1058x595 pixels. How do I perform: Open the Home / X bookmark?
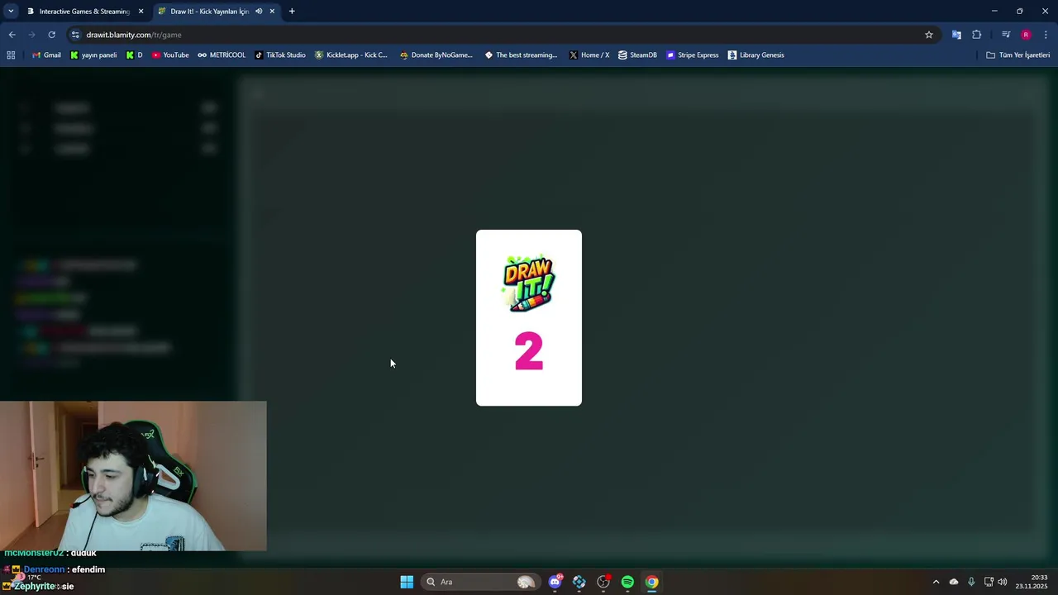point(589,55)
